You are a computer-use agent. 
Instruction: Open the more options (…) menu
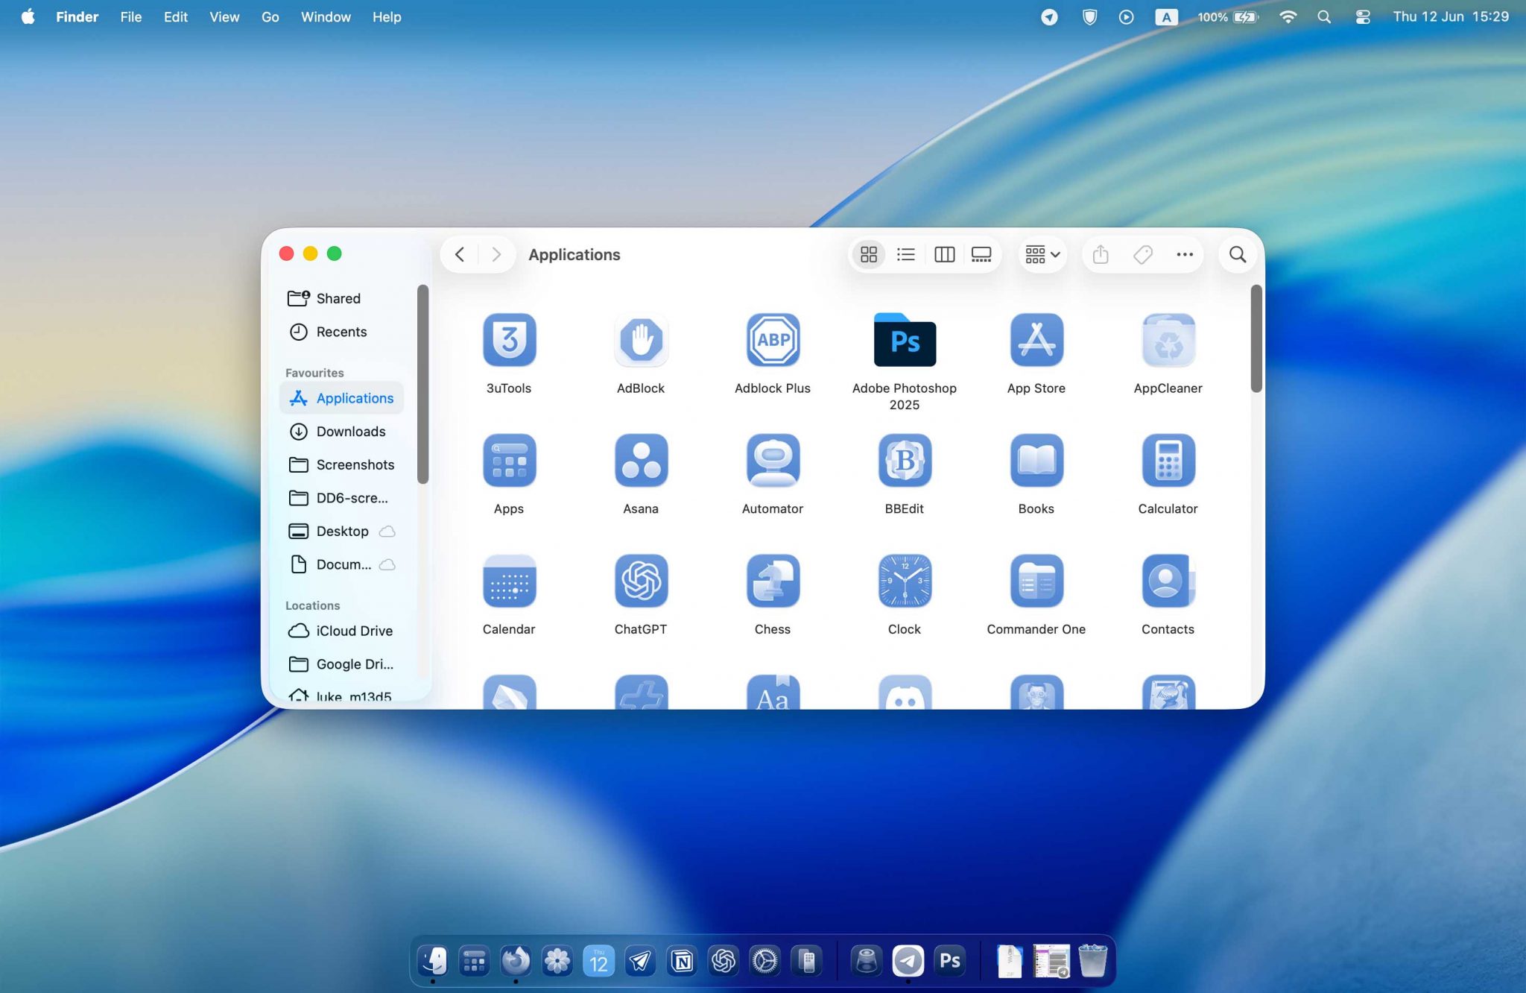pyautogui.click(x=1184, y=254)
